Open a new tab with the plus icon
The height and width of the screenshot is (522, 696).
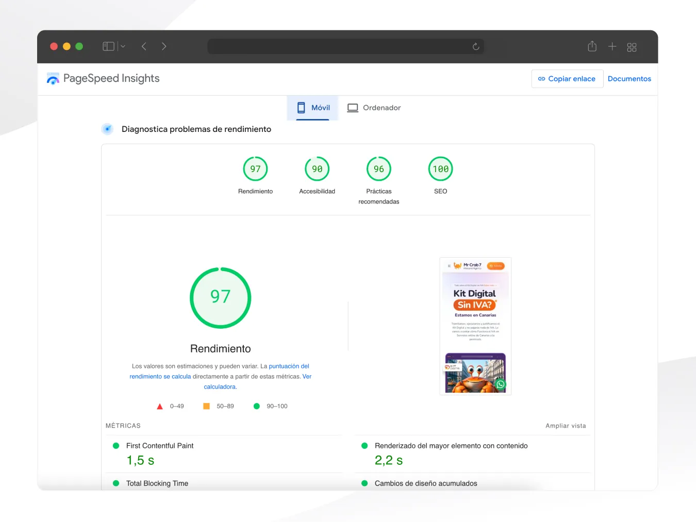(611, 46)
